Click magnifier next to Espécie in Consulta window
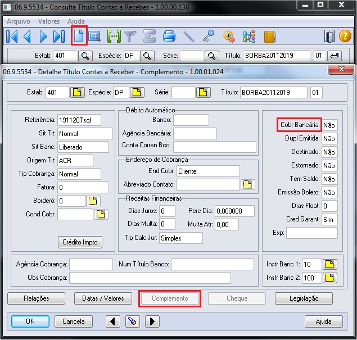 [147, 56]
